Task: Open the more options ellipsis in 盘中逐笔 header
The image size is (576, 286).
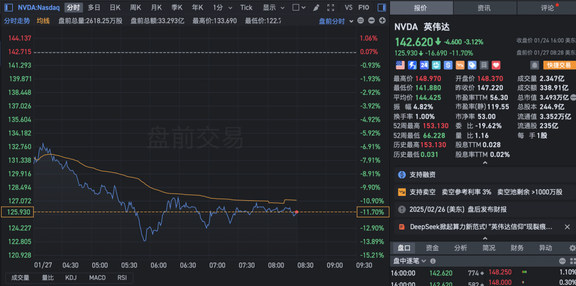Action: pyautogui.click(x=562, y=261)
